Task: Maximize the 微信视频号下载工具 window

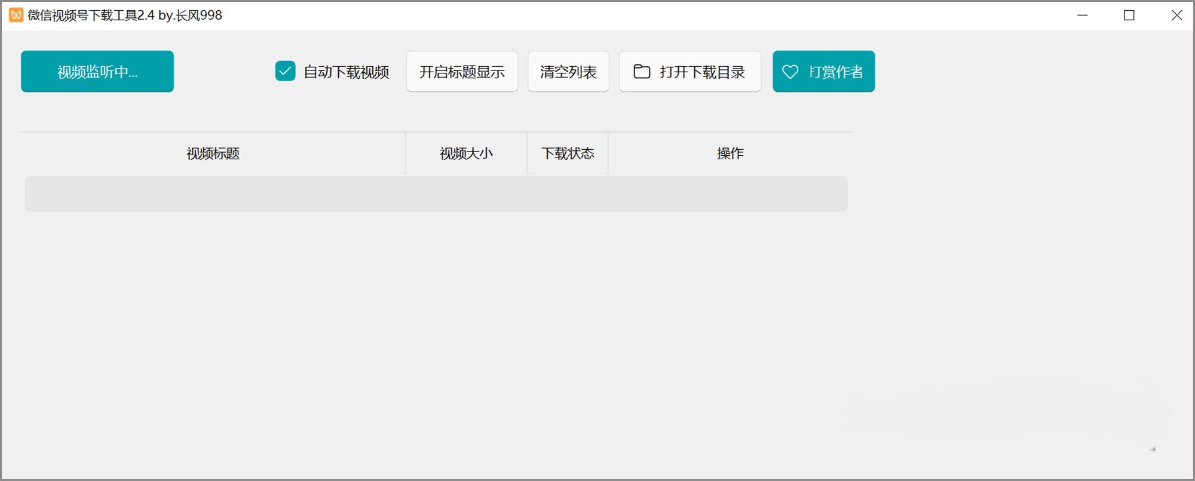Action: coord(1129,15)
